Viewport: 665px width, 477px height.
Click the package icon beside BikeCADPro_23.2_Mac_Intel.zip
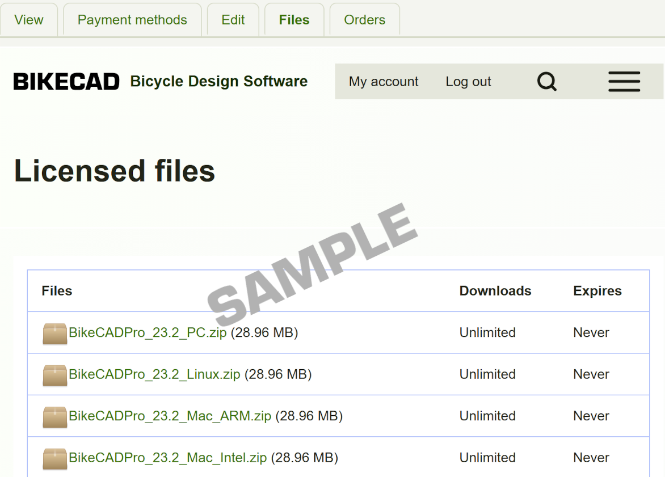54,459
